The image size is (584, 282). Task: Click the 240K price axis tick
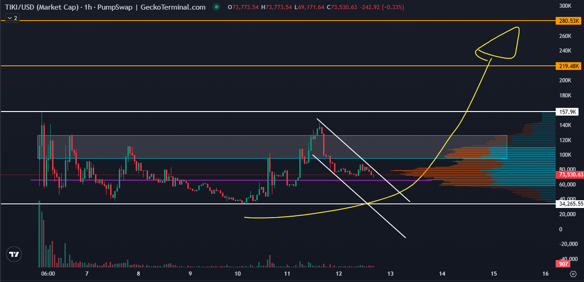click(565, 51)
